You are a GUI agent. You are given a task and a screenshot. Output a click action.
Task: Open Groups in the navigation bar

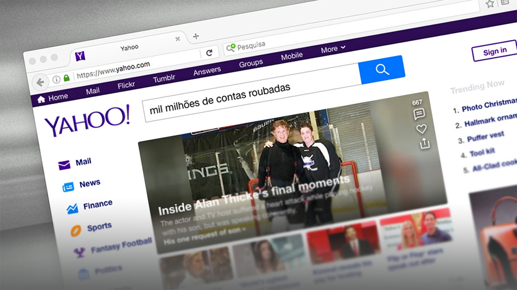(251, 63)
